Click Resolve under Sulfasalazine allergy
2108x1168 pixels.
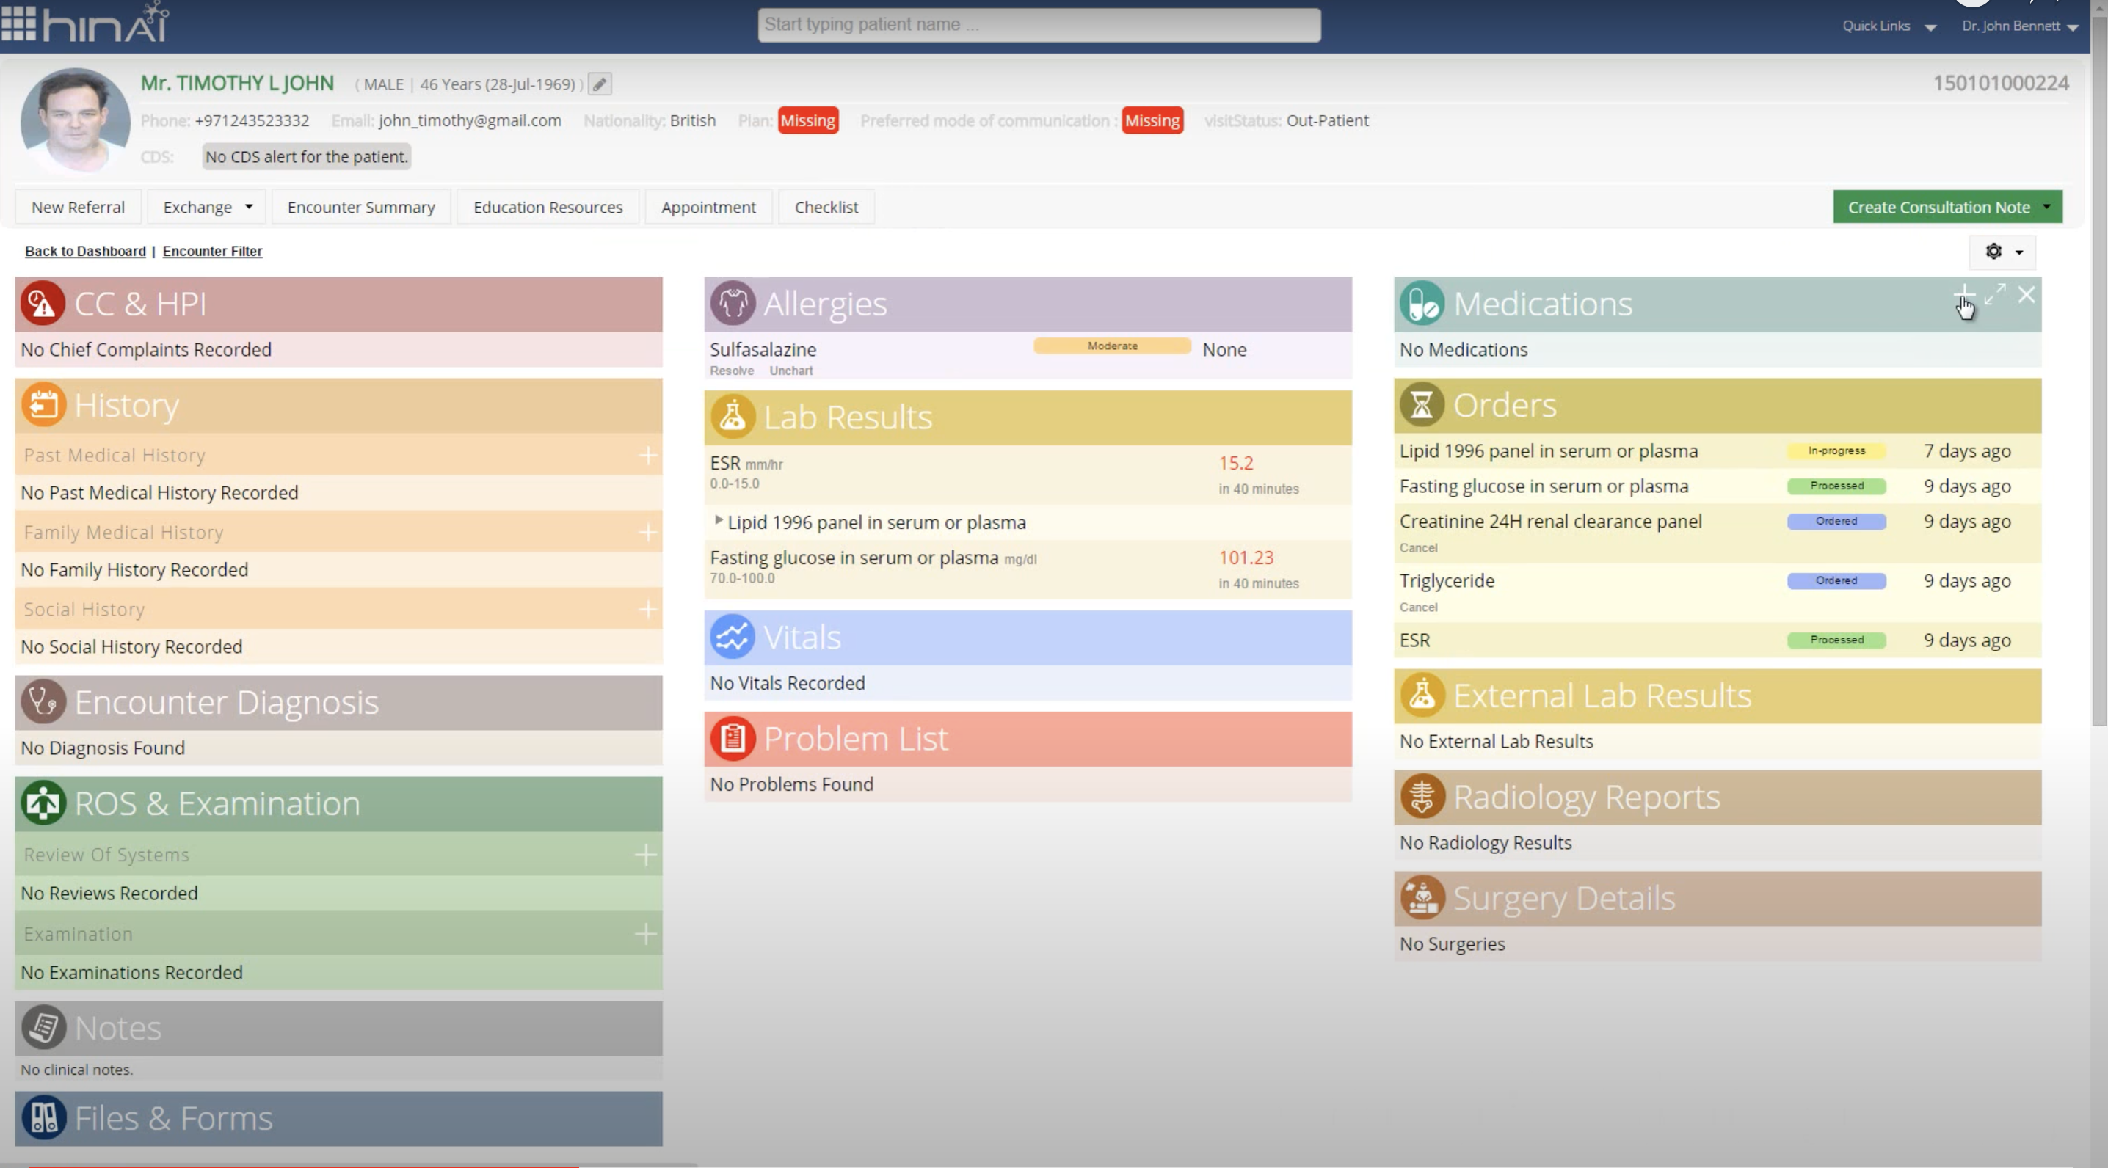point(732,371)
